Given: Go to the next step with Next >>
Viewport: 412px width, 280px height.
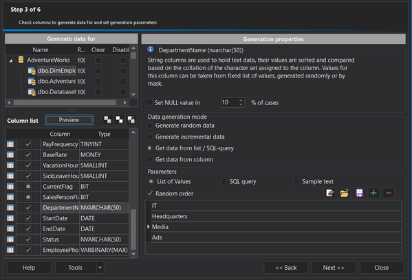Looking at the screenshot, I should pyautogui.click(x=334, y=268).
